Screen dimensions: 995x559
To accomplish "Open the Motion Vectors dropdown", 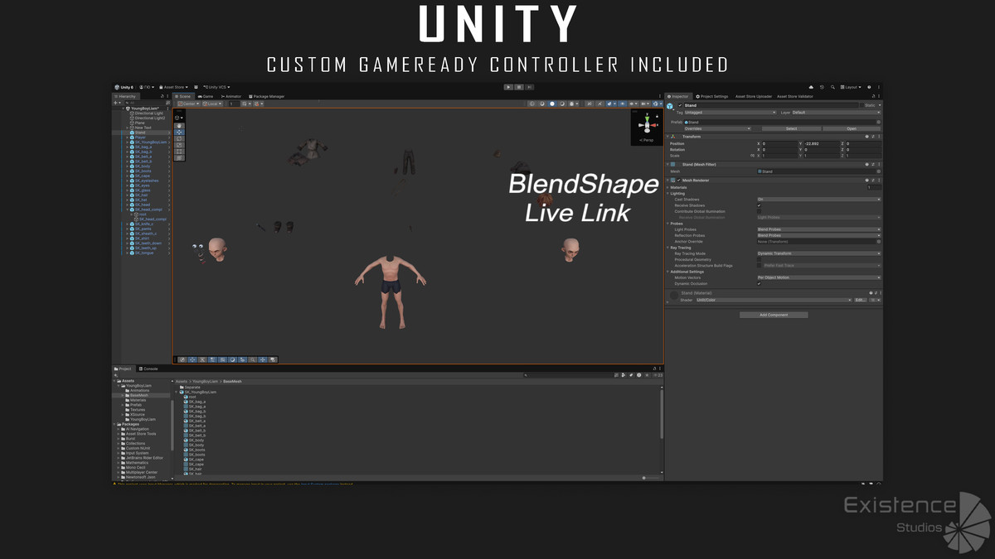I will pyautogui.click(x=819, y=277).
